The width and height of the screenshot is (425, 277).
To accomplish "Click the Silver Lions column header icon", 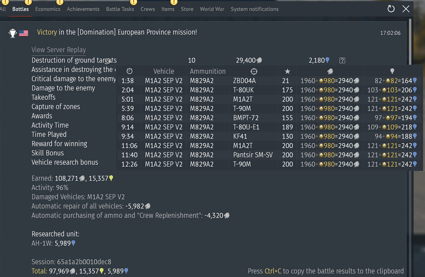I will coord(330,71).
